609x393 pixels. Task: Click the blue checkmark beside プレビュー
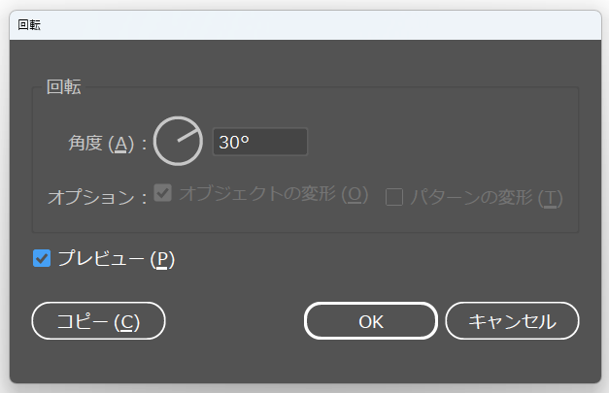pyautogui.click(x=42, y=258)
